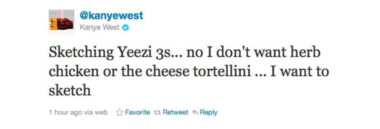
Task: Click the 'web' source link
Action: pos(101,113)
